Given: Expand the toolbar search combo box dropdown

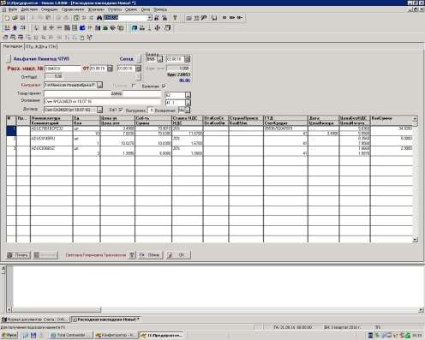Looking at the screenshot, I should click(x=149, y=18).
